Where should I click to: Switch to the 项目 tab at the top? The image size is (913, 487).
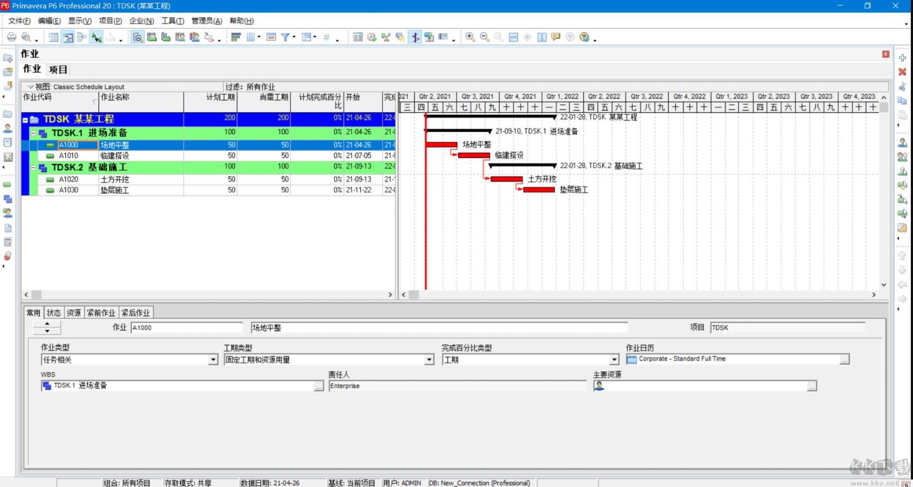point(58,70)
